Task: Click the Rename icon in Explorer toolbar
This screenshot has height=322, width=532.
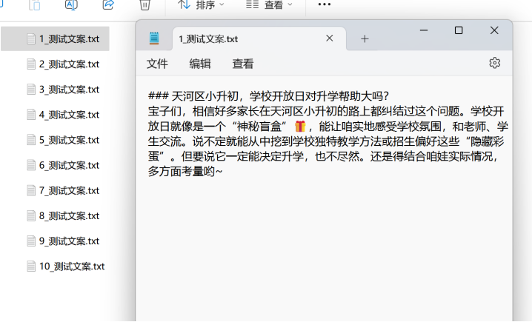Action: click(71, 4)
